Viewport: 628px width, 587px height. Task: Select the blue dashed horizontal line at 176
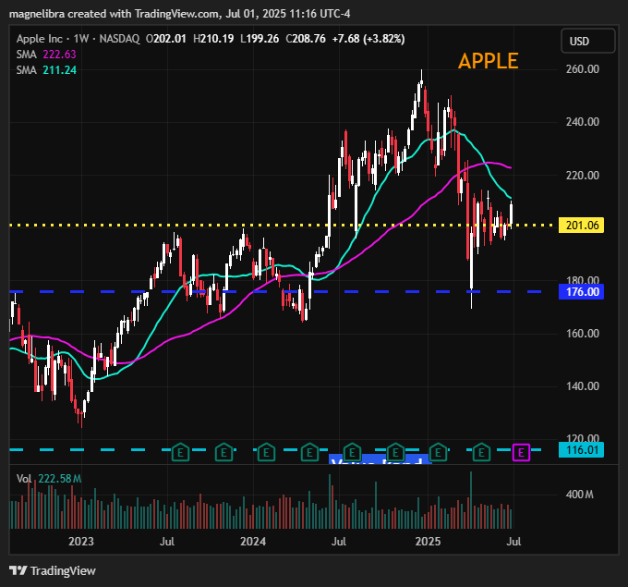(x=275, y=291)
